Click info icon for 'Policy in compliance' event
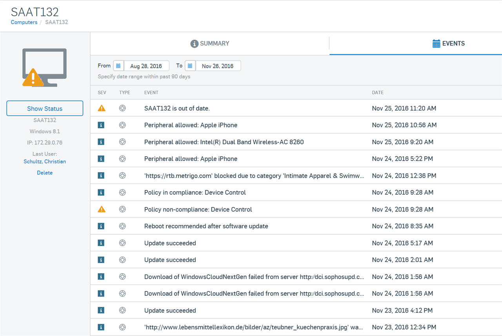This screenshot has height=336, width=502. click(x=101, y=193)
